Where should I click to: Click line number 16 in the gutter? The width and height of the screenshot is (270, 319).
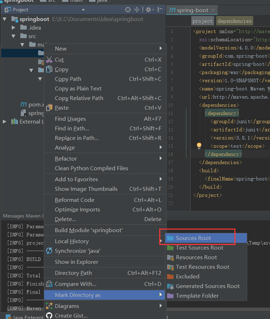coord(171,154)
